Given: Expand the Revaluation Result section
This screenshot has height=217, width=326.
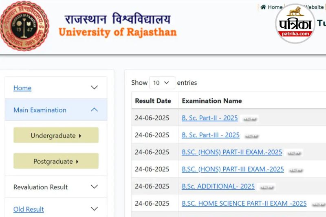Looking at the screenshot, I should (x=94, y=187).
